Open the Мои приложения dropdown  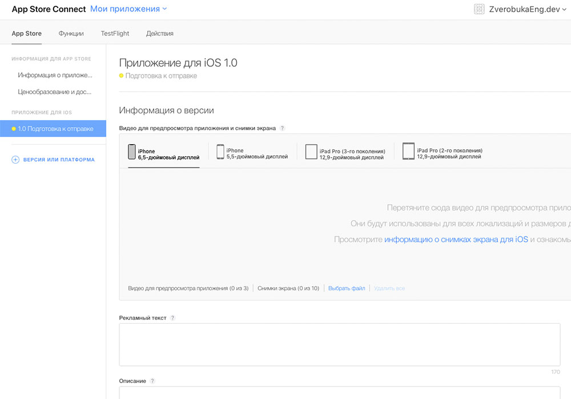pyautogui.click(x=128, y=9)
